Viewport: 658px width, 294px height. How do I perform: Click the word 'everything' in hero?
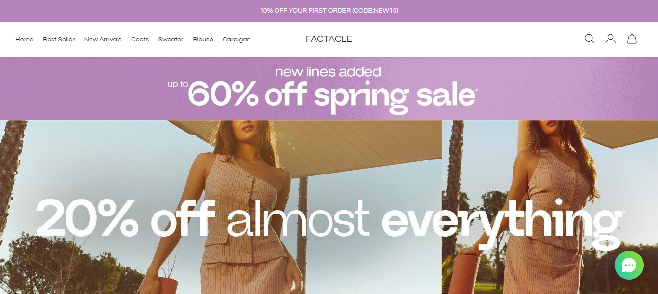point(501,223)
